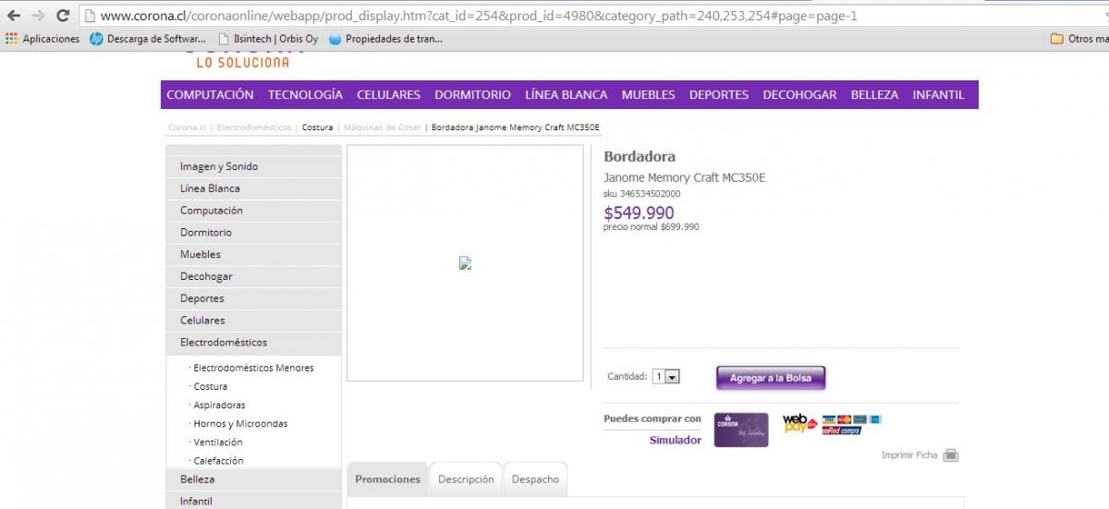
Task: Switch to the Descripción tab
Action: click(x=466, y=479)
